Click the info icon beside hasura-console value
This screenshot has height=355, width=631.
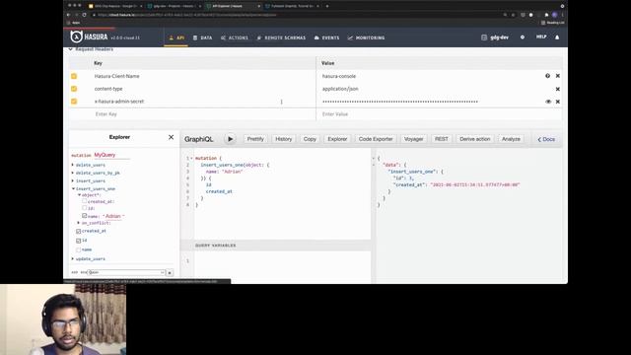coord(548,76)
